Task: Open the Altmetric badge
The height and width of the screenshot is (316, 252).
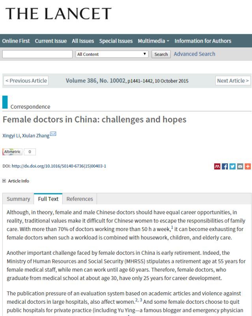Action: pos(19,152)
